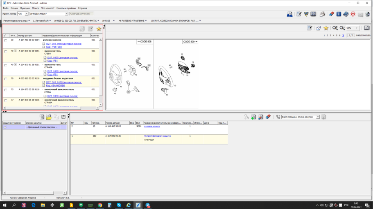Click the edit entry icon in shopping list toolbar
The image size is (373, 209).
point(261,117)
